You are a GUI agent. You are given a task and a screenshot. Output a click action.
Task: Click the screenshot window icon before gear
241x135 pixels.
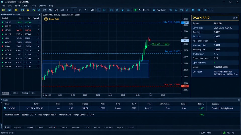click(193, 10)
